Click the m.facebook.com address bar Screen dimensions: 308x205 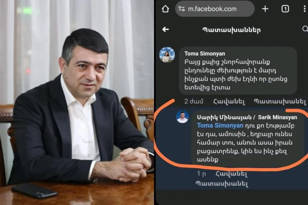(x=215, y=9)
